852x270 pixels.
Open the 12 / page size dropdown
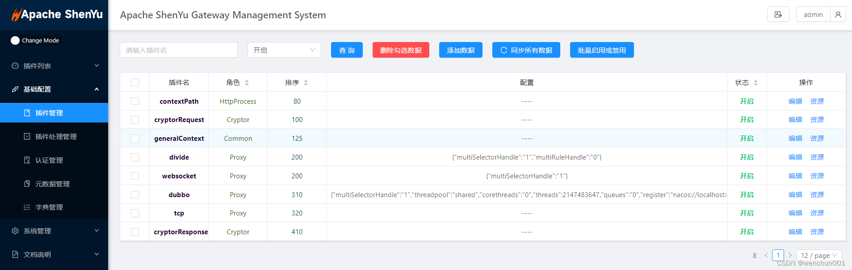point(819,255)
